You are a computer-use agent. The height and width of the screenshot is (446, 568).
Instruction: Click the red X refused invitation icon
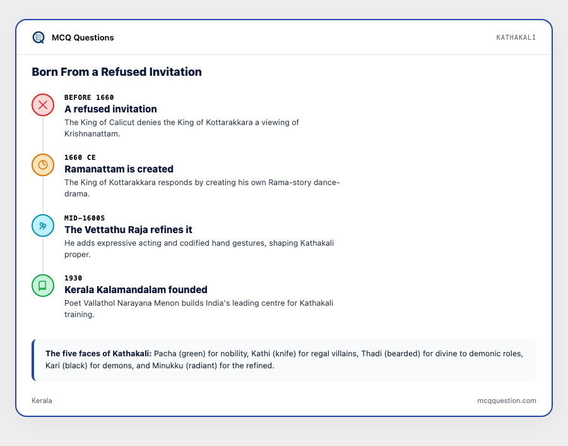click(x=43, y=105)
